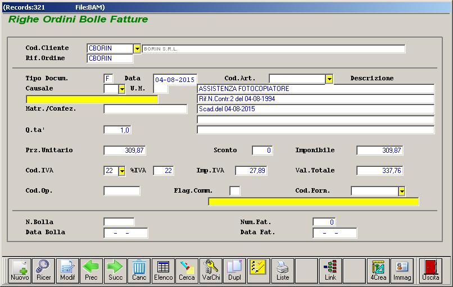
Task: Click the Data field 04-08-2015
Action: (x=175, y=79)
